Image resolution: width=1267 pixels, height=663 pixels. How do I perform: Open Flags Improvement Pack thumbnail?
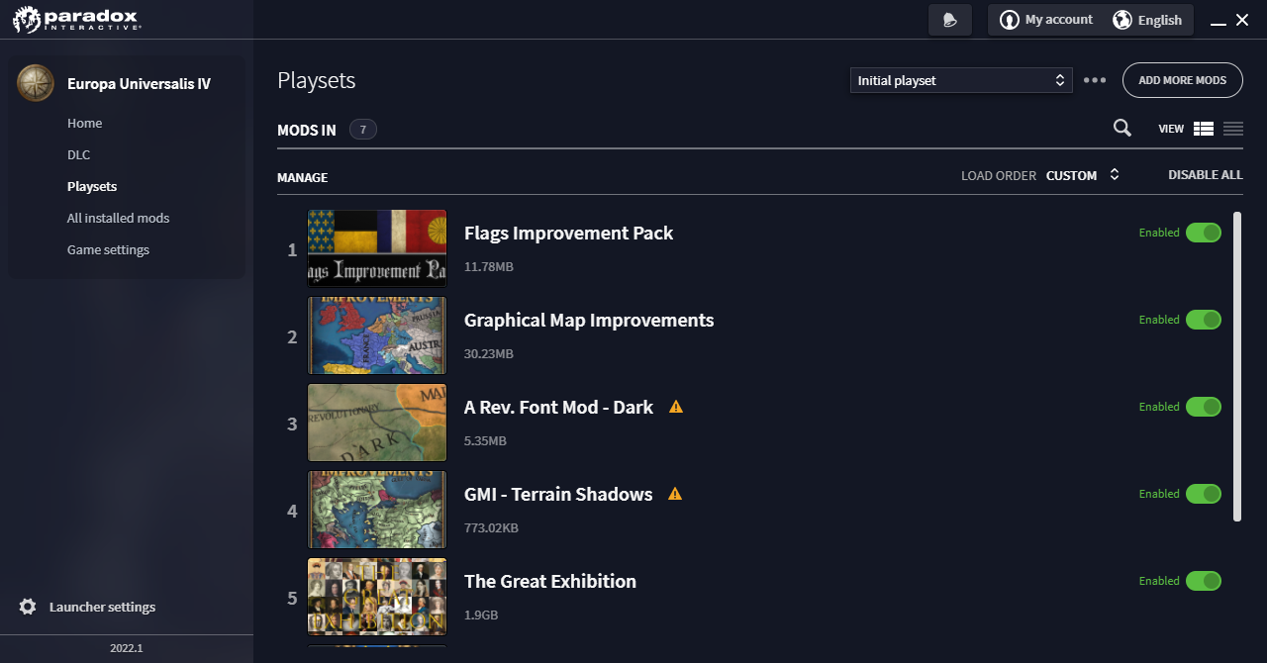377,248
